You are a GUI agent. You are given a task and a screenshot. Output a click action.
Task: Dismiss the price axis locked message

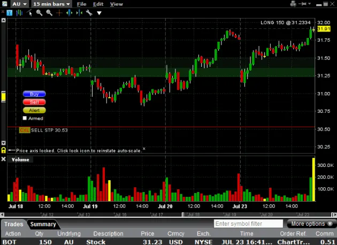point(144,149)
